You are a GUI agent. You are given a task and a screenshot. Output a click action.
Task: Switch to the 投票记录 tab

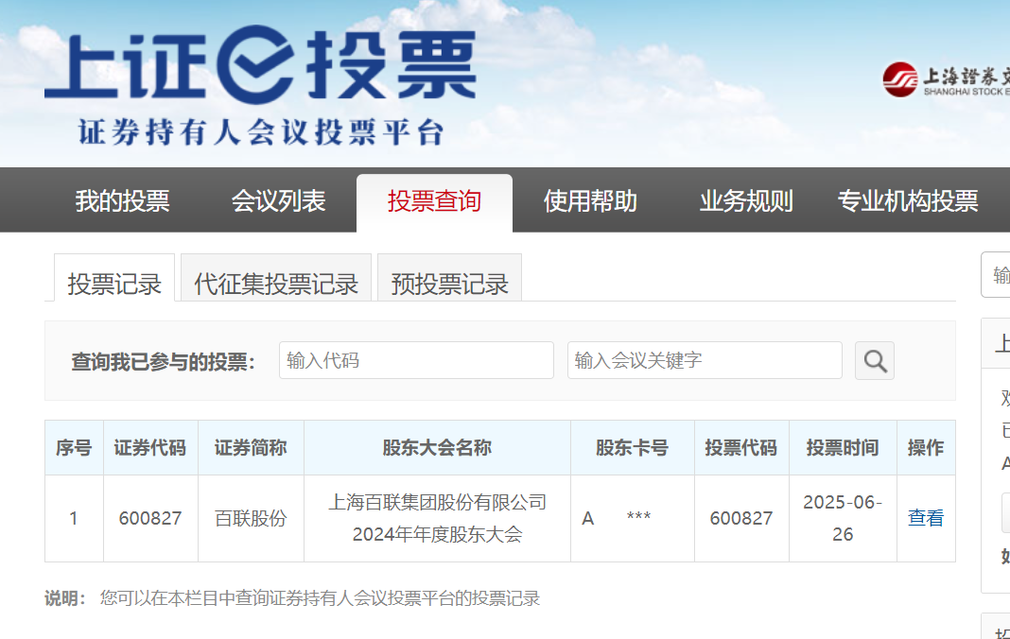click(x=114, y=278)
